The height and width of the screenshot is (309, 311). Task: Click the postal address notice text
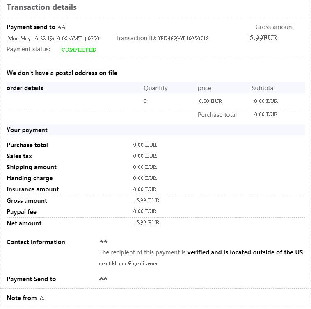click(x=62, y=73)
